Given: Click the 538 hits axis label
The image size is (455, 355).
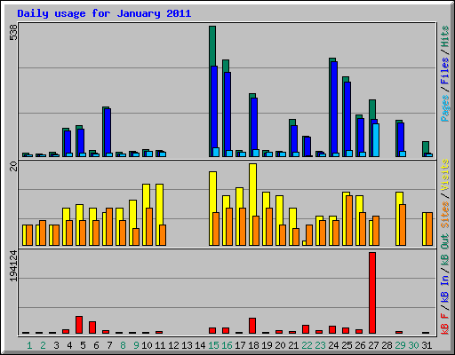Looking at the screenshot, I should coord(13,32).
